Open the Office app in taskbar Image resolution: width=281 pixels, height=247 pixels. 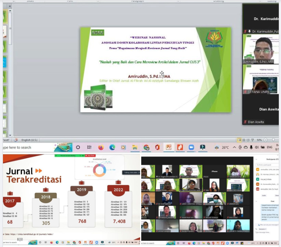(157, 147)
